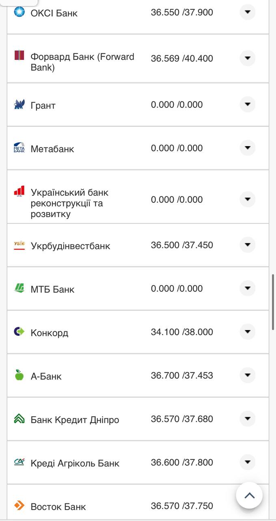The image size is (276, 521).
Task: Expand the Метабанк row arrow
Action: [x=247, y=148]
